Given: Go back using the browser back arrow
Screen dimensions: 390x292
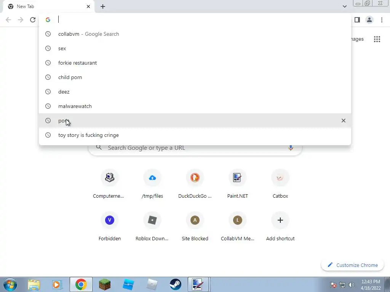Looking at the screenshot, I should tap(8, 20).
